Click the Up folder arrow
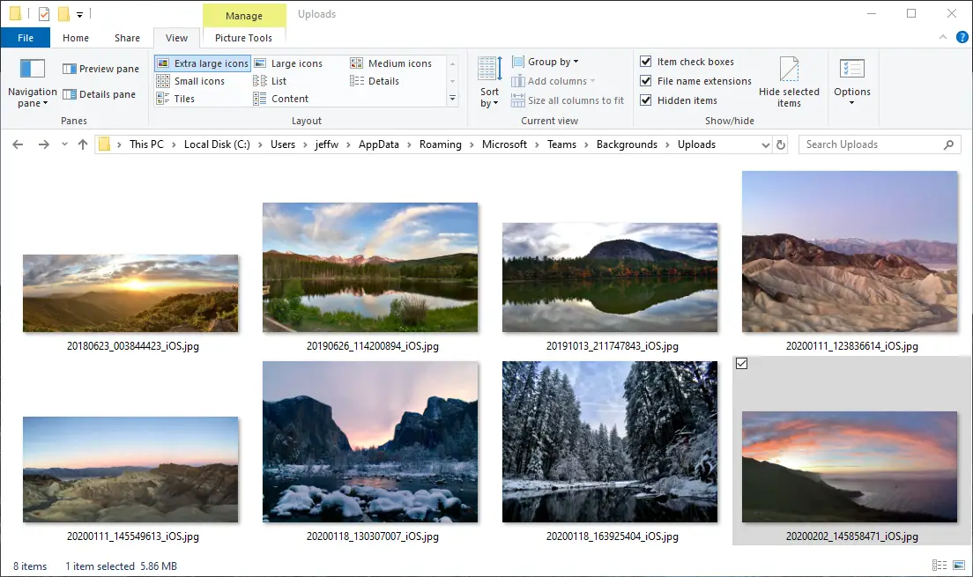 (x=83, y=144)
